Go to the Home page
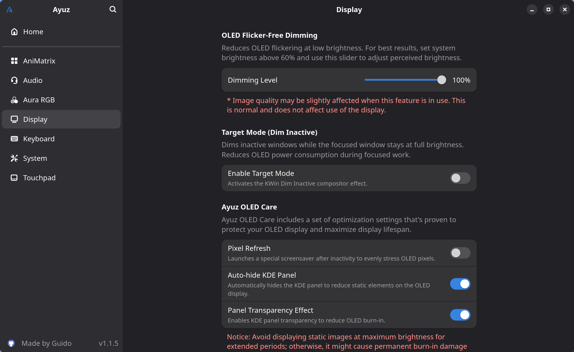 coord(61,32)
